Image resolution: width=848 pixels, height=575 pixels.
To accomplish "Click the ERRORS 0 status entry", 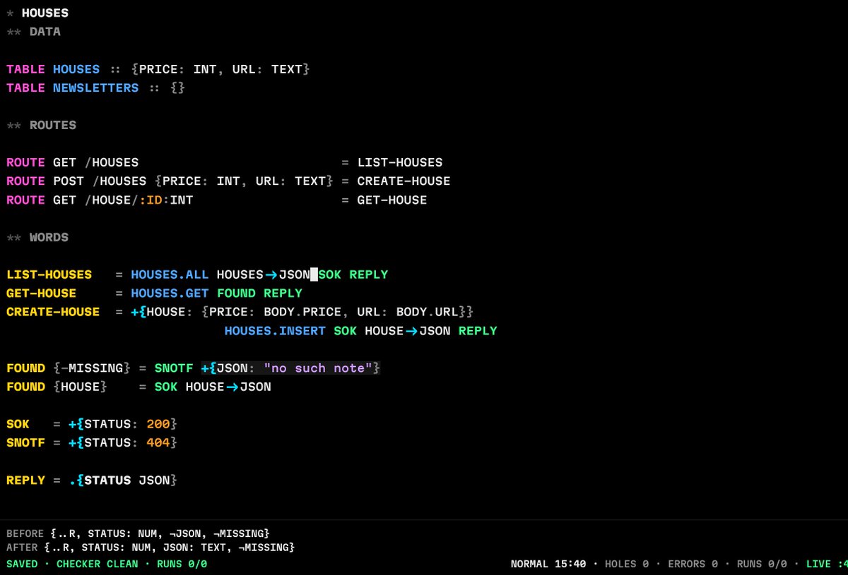I will [x=693, y=564].
